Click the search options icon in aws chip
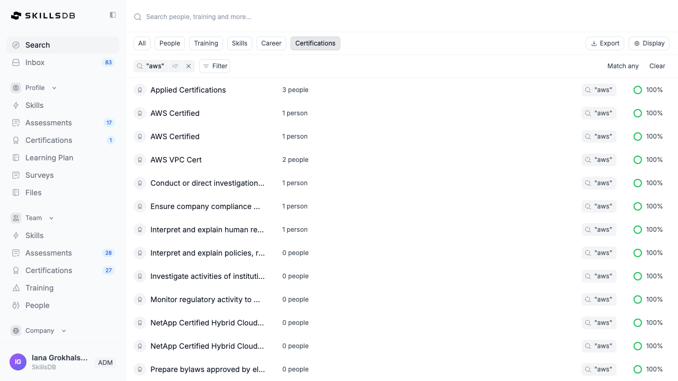 point(175,66)
